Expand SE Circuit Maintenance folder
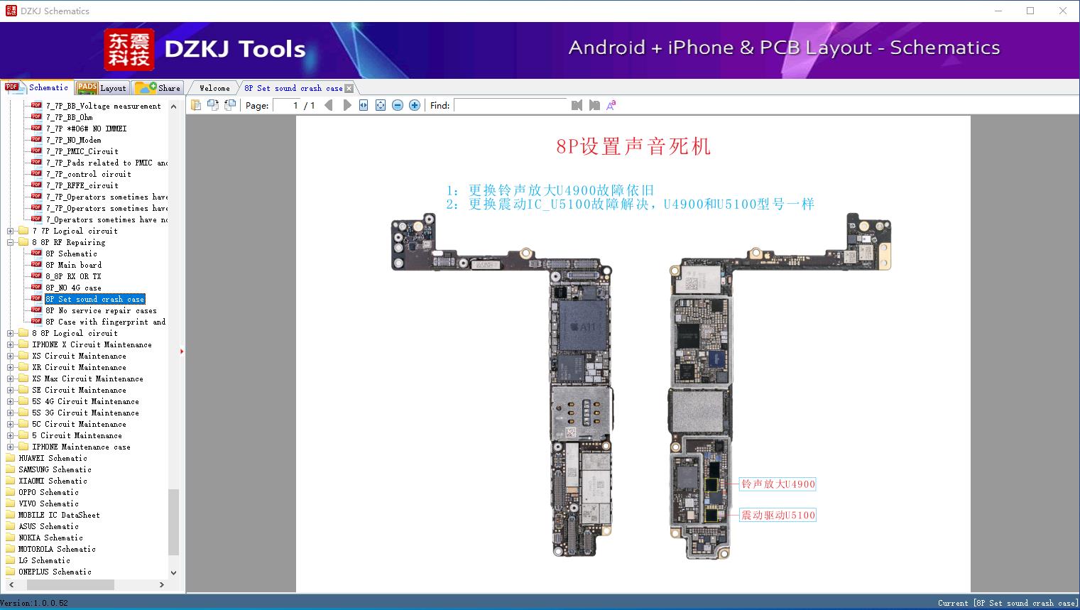This screenshot has height=610, width=1080. (x=10, y=390)
